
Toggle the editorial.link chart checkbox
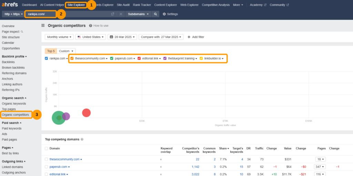pos(139,58)
